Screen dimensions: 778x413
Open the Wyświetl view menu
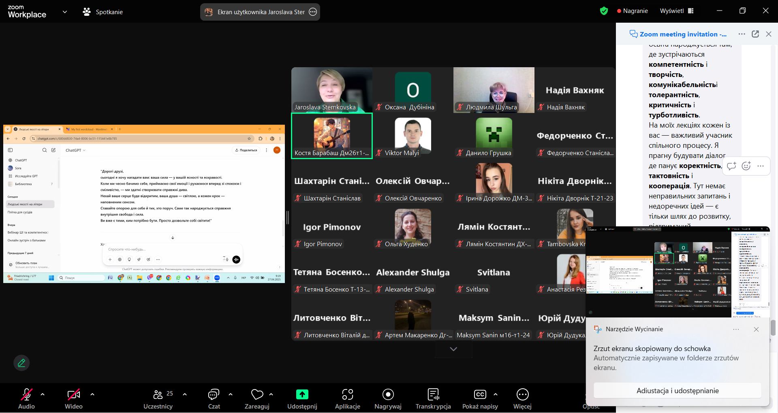676,11
